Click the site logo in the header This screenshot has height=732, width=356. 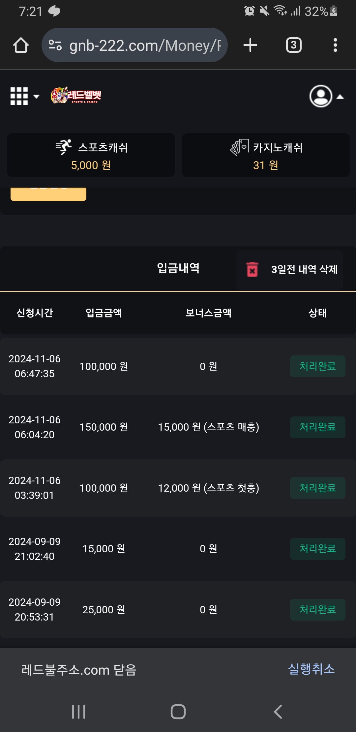[76, 96]
